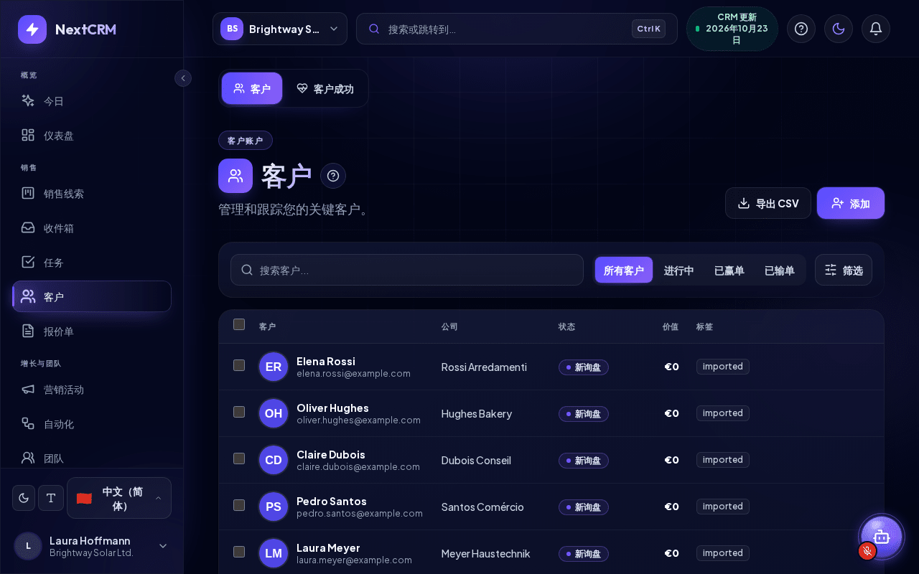
Task: Open the 团队 people icon
Action: point(28,457)
